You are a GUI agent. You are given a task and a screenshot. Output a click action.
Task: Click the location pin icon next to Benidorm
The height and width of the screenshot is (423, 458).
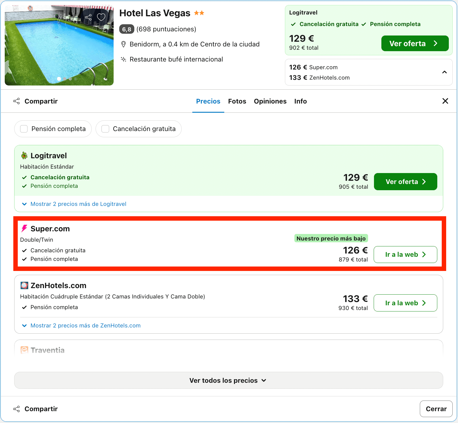[124, 44]
